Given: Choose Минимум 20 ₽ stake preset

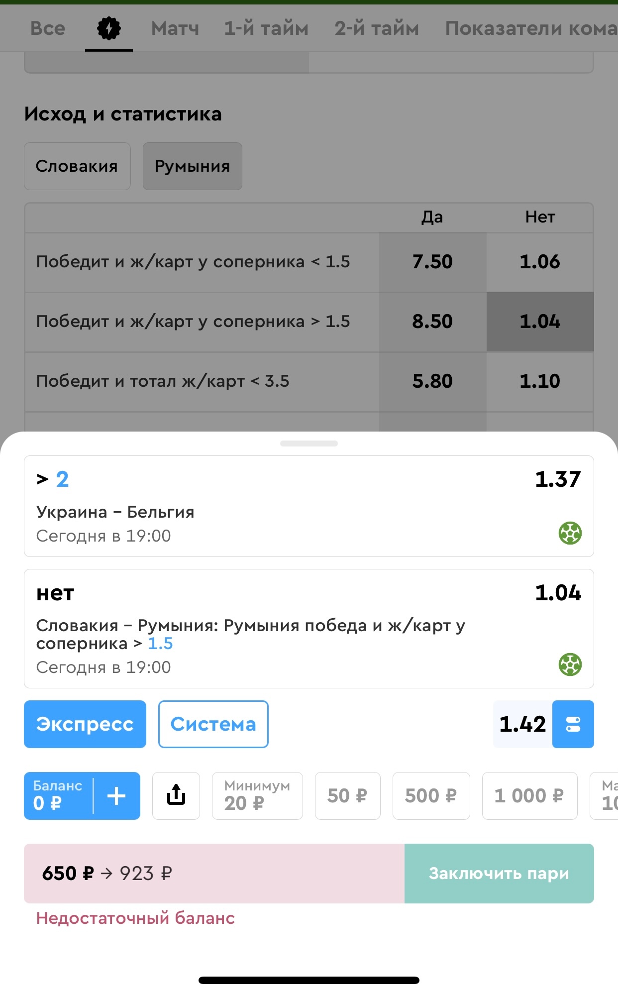Looking at the screenshot, I should point(257,795).
